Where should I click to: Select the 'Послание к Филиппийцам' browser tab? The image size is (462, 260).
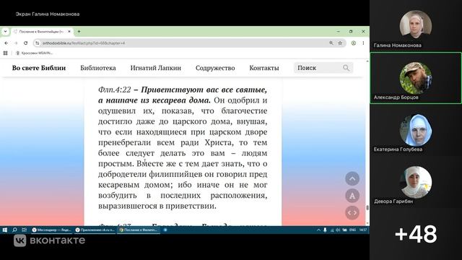pos(41,32)
